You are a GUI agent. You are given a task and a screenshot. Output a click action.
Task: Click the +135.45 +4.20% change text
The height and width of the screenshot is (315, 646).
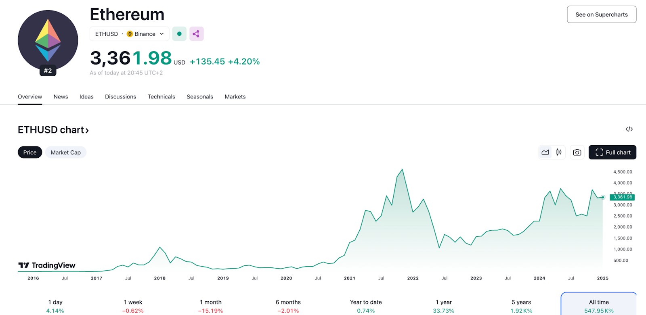(225, 62)
